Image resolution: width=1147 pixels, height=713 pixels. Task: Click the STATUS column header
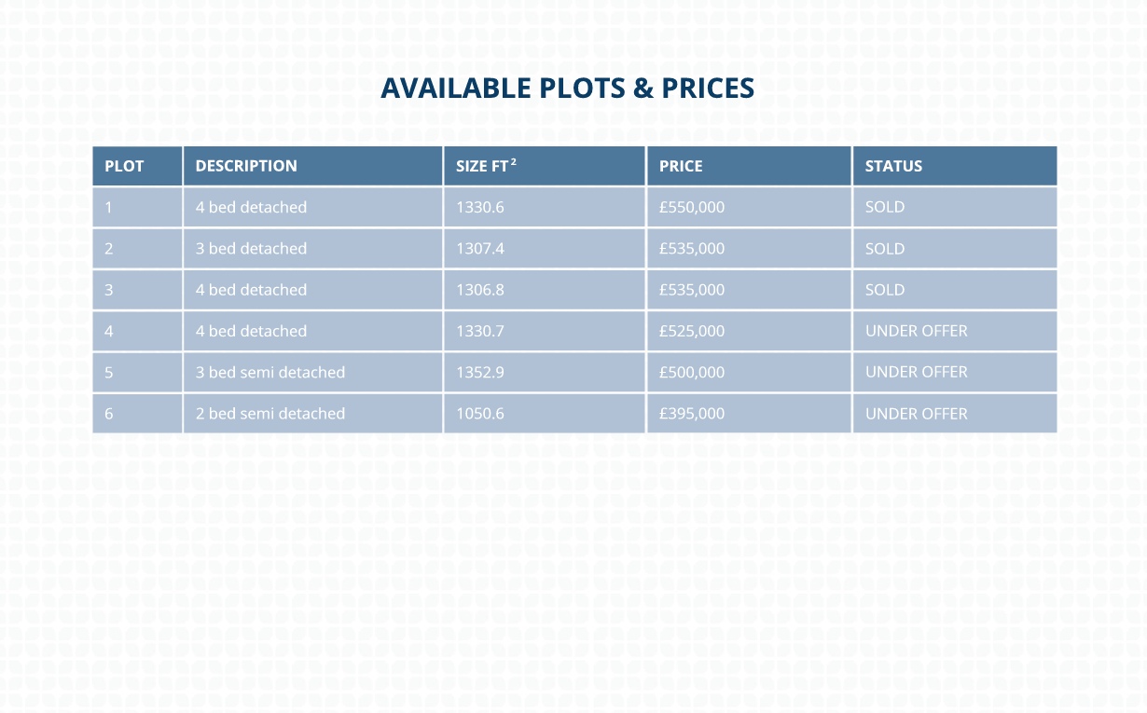point(955,166)
